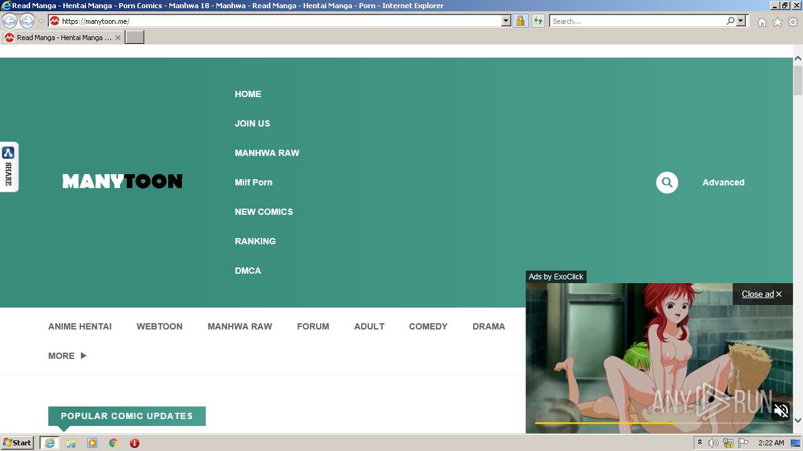Screen dimensions: 803x451
Task: Open the ANIME HENTAI category
Action: tap(80, 326)
